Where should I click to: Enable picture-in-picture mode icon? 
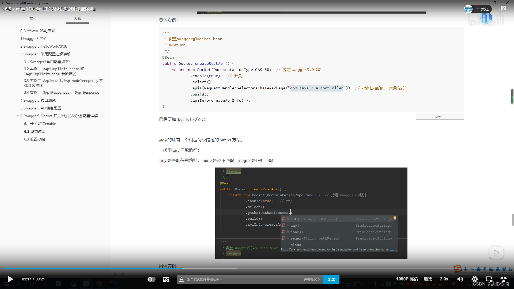489,279
